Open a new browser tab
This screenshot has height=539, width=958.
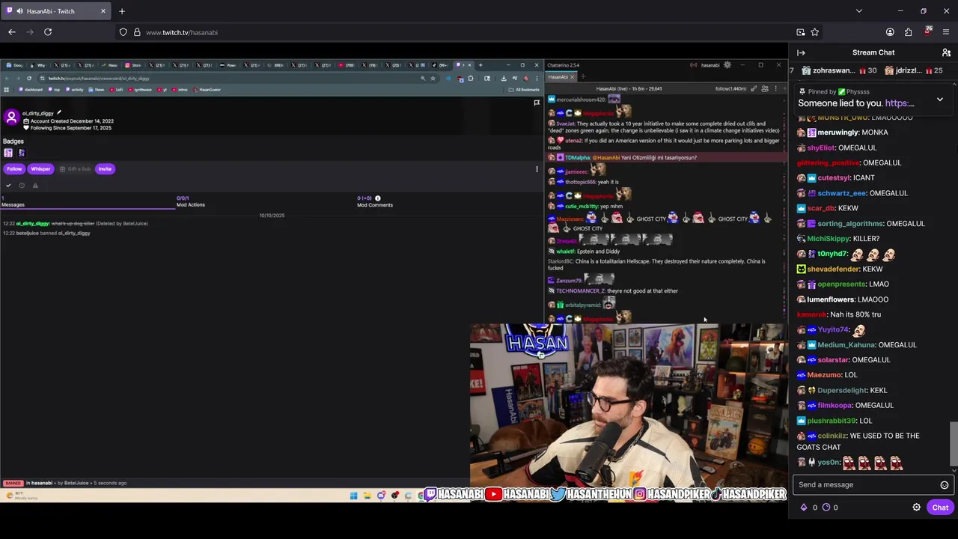pyautogui.click(x=122, y=11)
